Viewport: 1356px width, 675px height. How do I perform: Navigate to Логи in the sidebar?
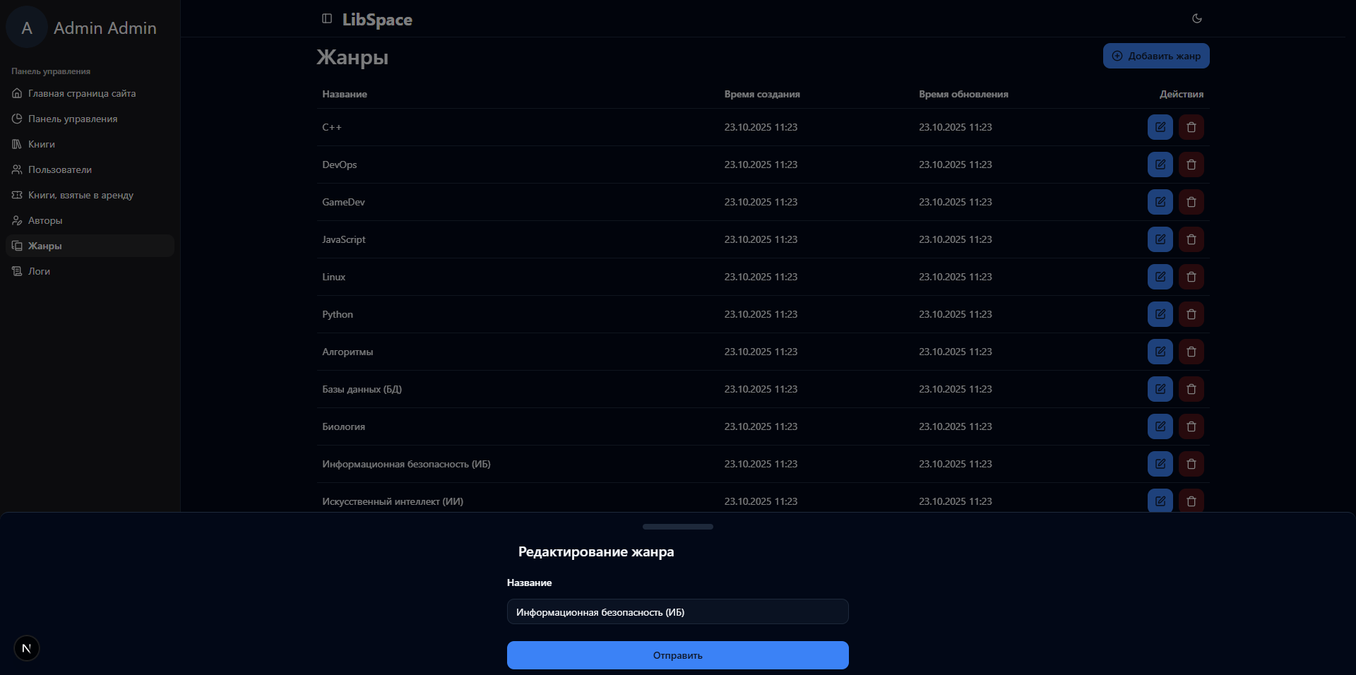39,271
